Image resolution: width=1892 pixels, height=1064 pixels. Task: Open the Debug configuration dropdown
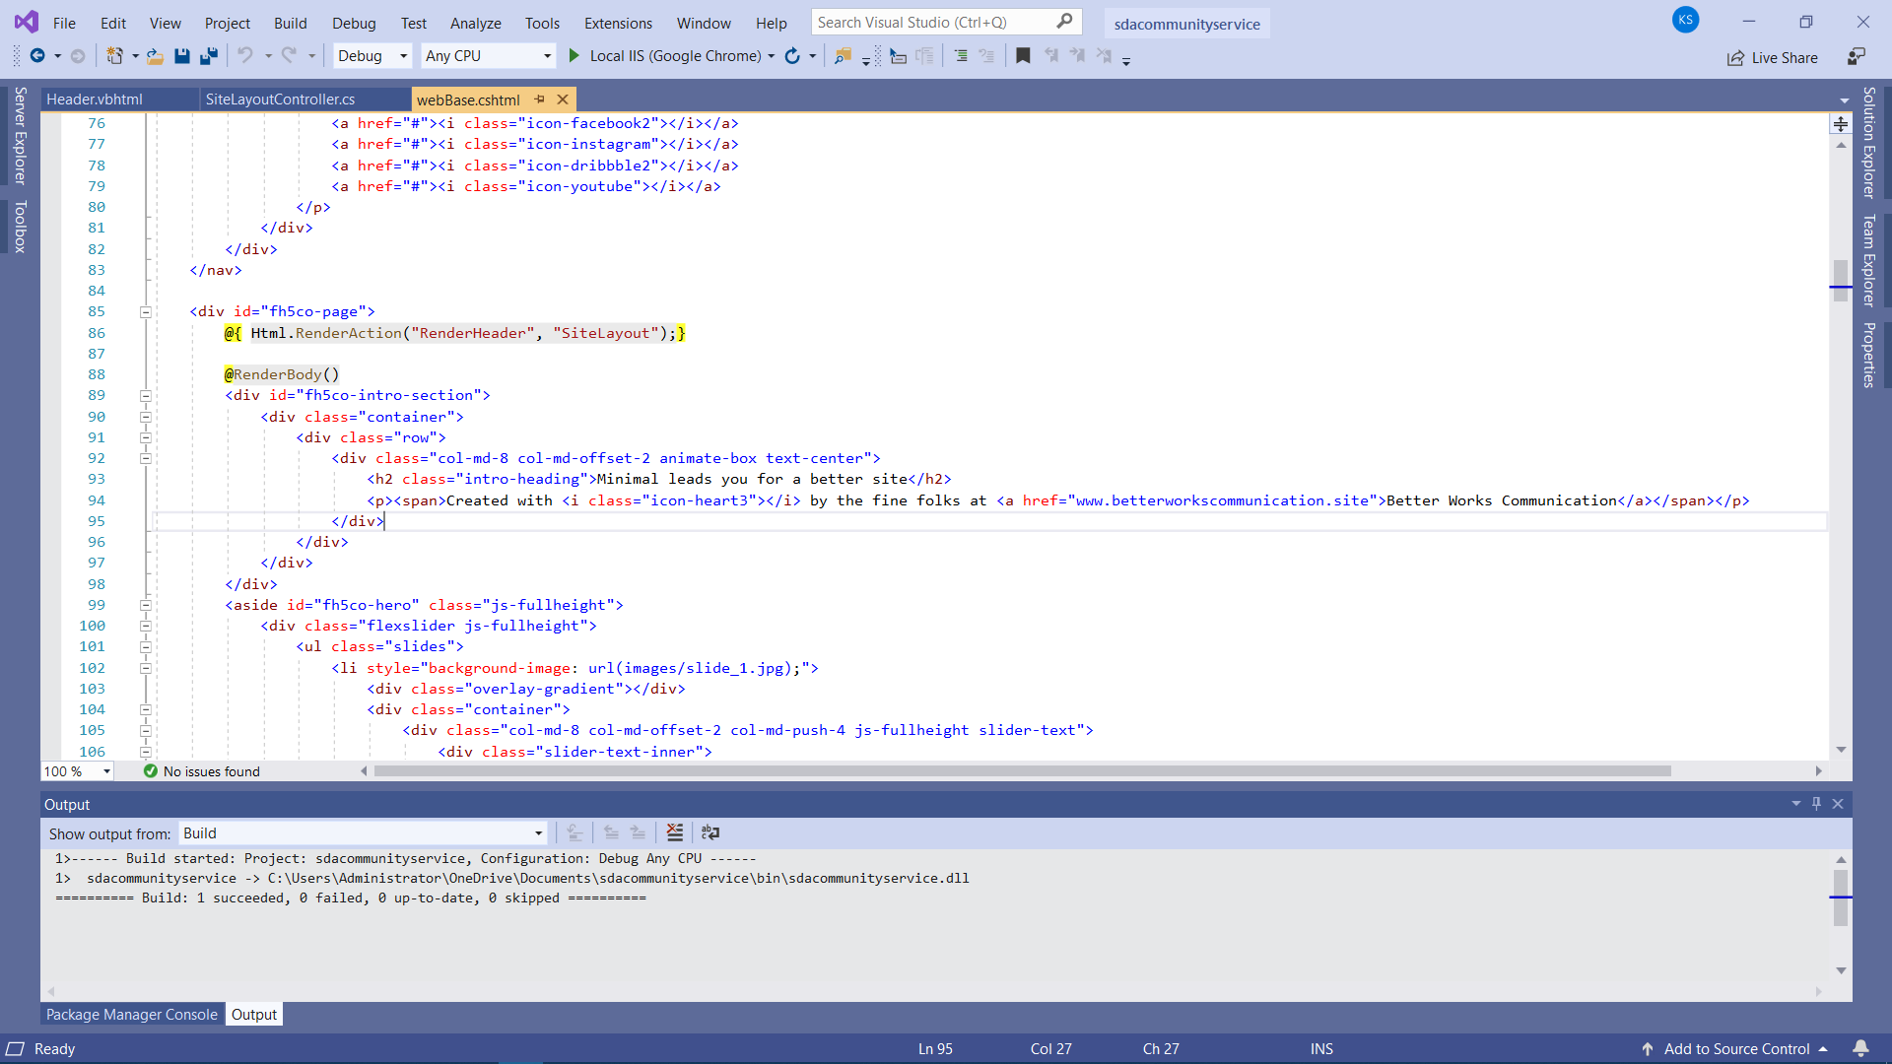[x=372, y=56]
